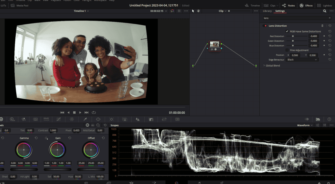Reset all Lens Distortion settings
Viewport: 335px width, 184px height.
click(x=330, y=26)
